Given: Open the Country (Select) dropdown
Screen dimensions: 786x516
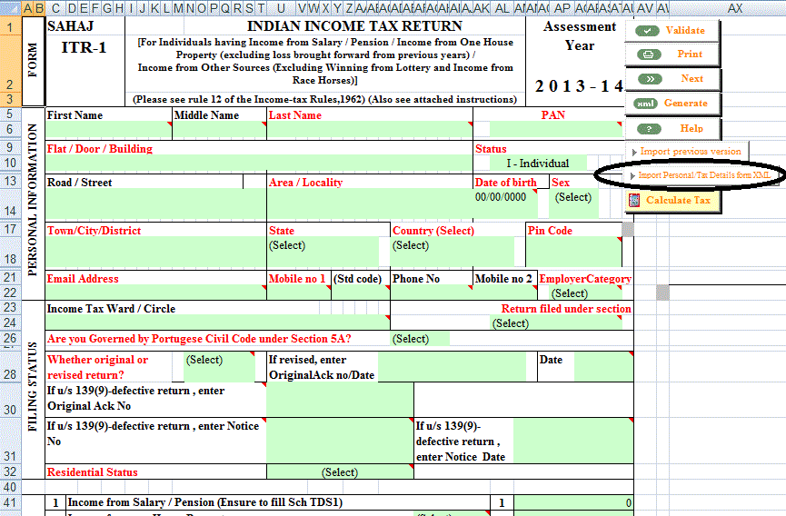Looking at the screenshot, I should 453,252.
